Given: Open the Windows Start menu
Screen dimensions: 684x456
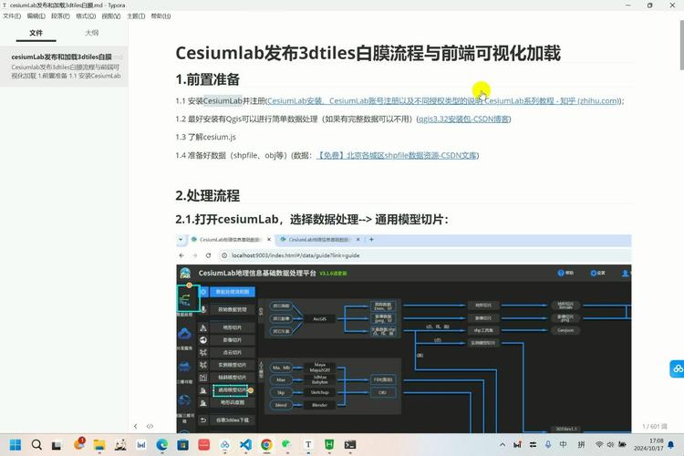Looking at the screenshot, I should (16, 445).
